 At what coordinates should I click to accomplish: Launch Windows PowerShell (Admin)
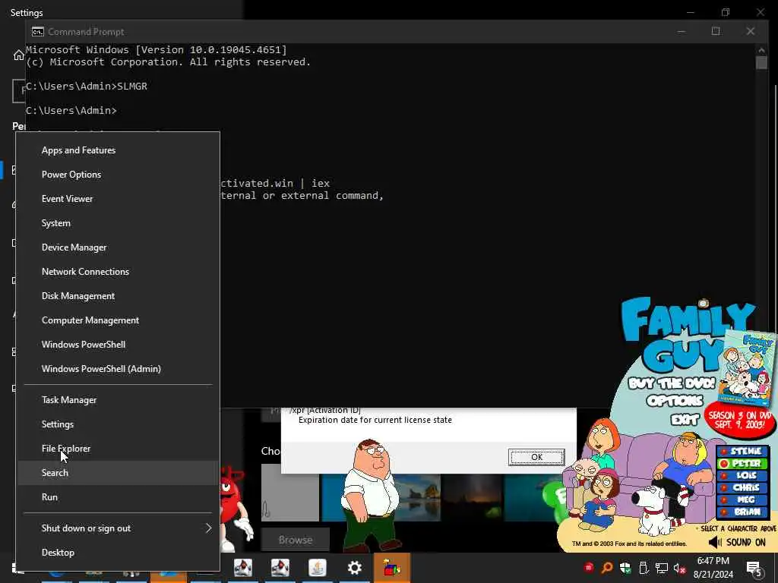point(118,369)
